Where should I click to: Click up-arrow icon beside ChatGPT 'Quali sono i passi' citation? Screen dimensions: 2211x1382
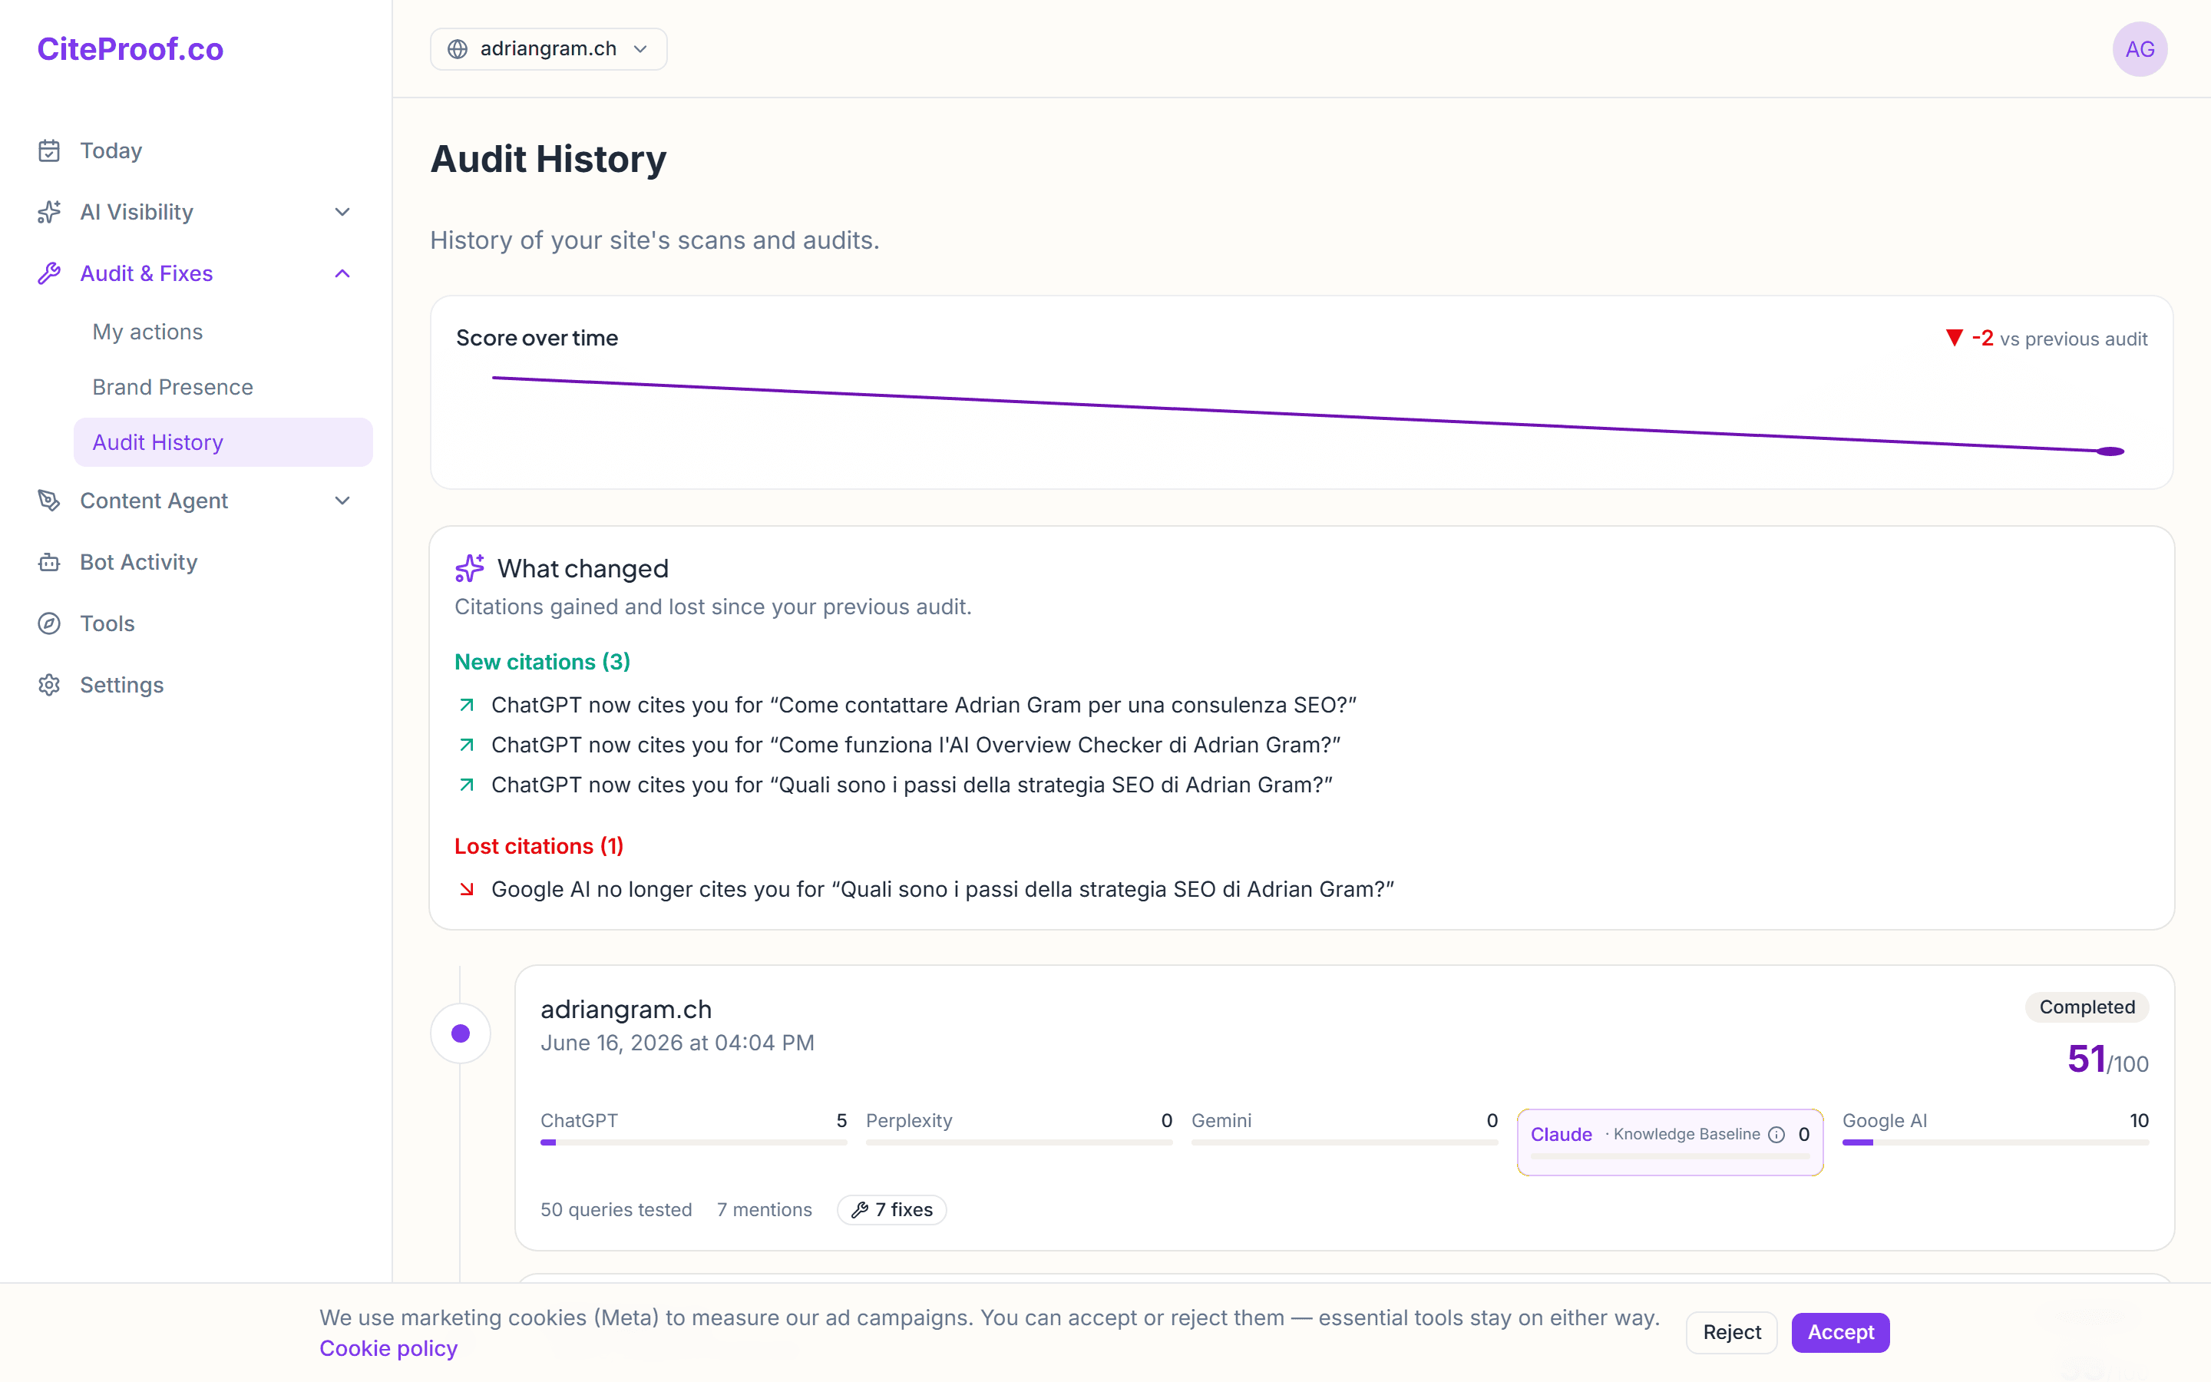[467, 784]
